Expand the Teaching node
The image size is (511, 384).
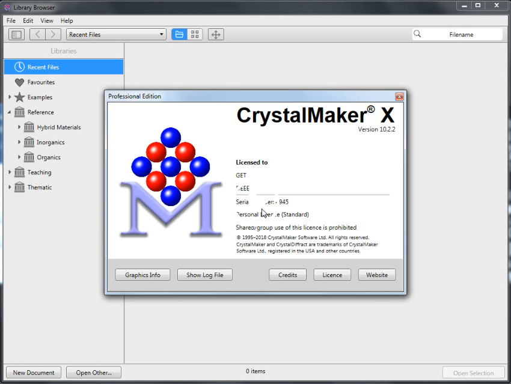click(x=10, y=172)
